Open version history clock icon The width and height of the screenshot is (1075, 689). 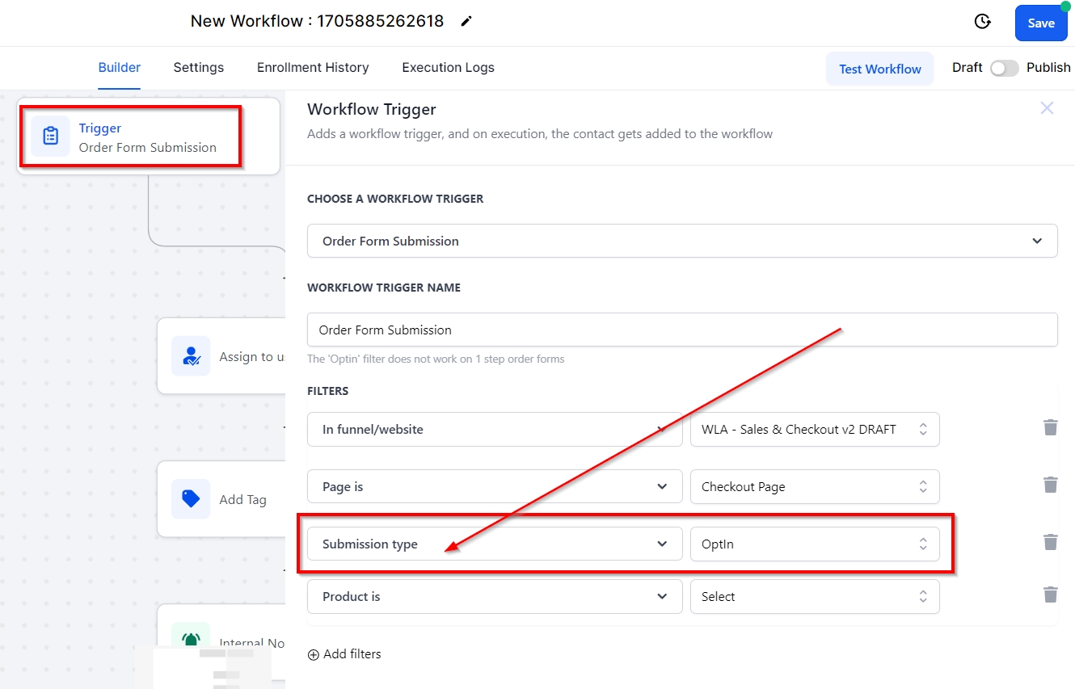(x=982, y=22)
